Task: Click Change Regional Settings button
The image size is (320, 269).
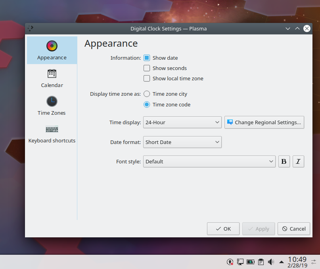Action: 264,122
